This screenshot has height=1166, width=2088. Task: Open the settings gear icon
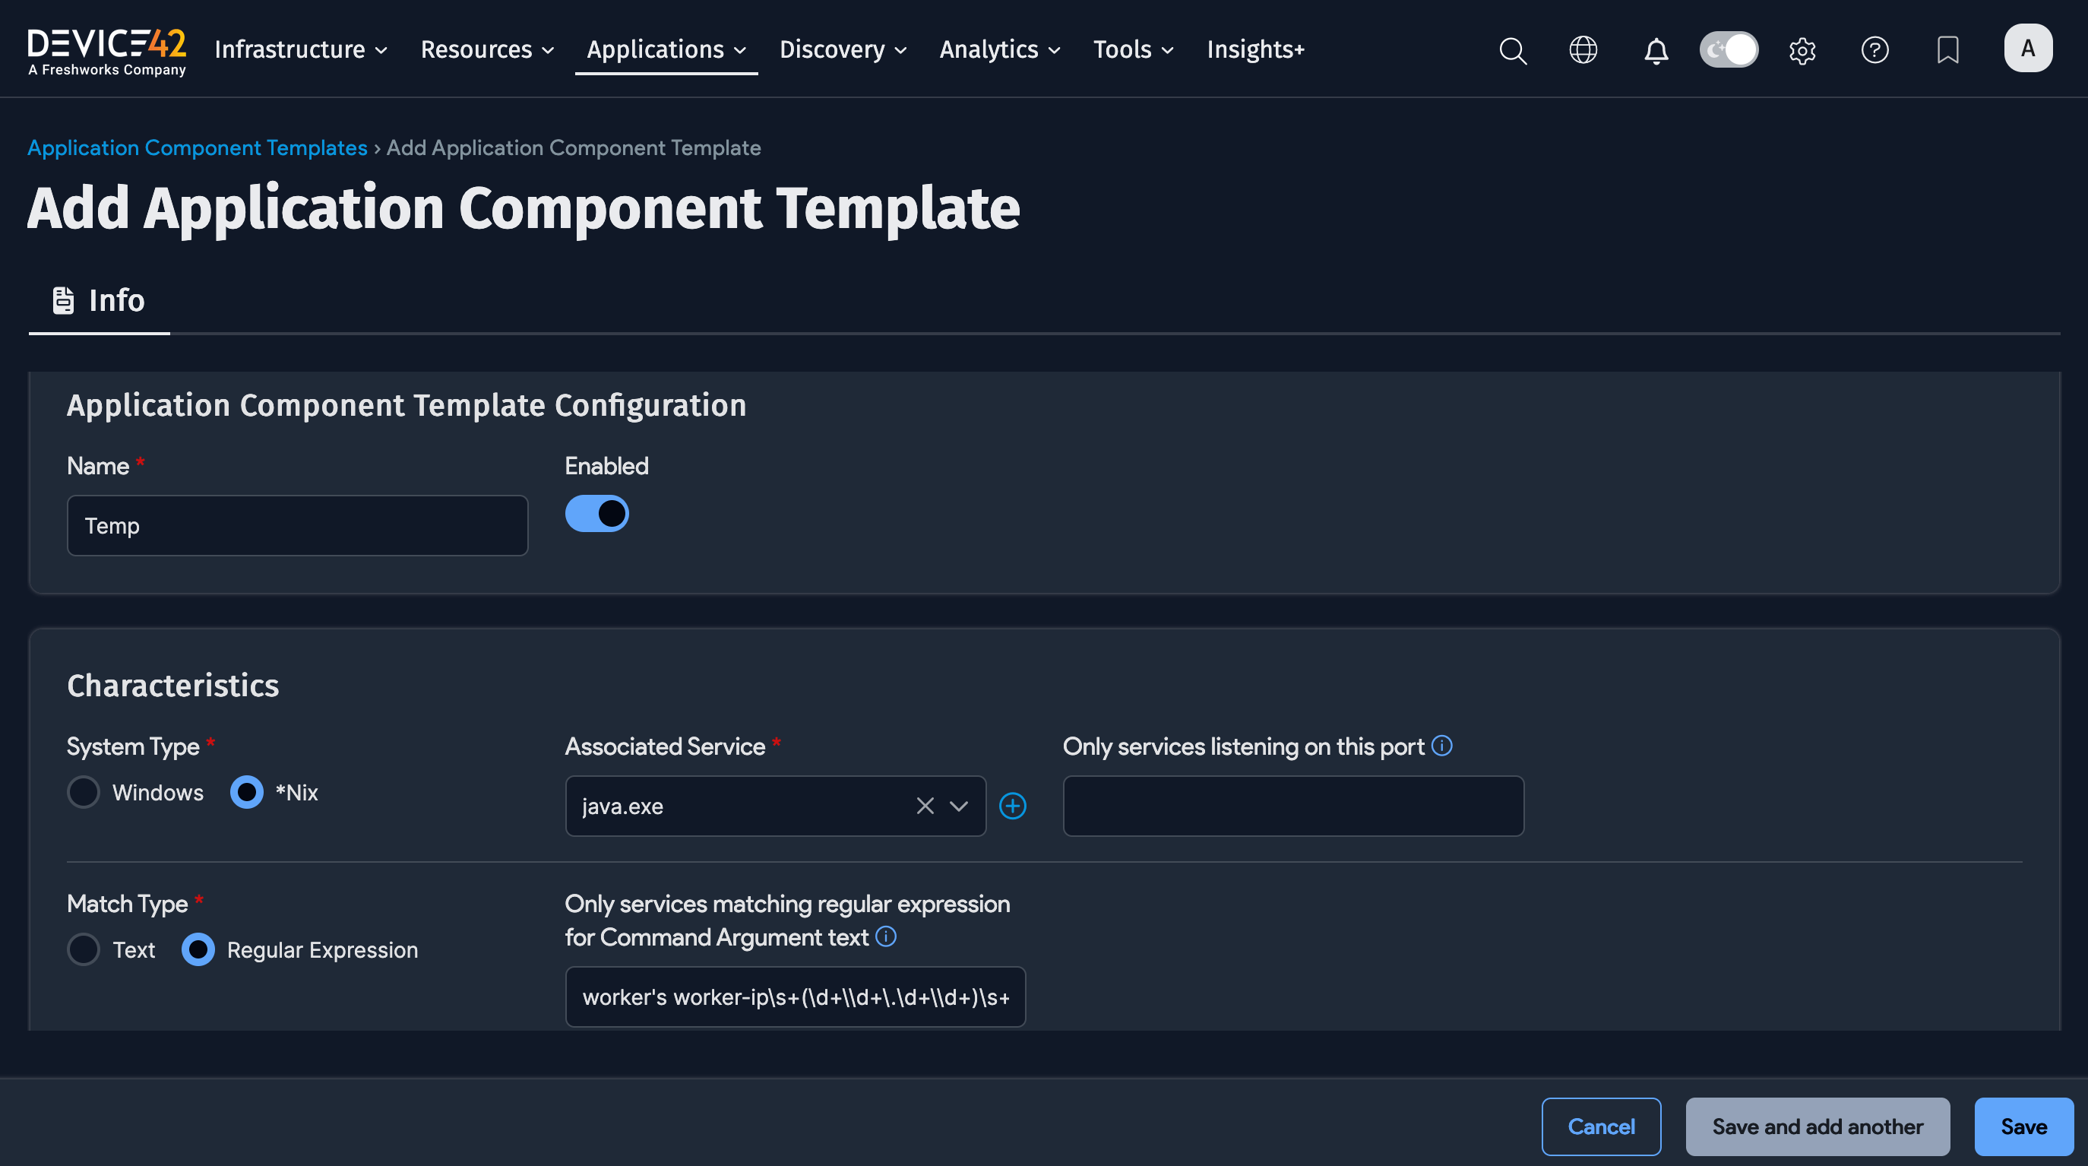pyautogui.click(x=1802, y=50)
